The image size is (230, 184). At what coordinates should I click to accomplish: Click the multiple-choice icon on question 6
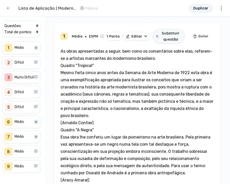36,122
